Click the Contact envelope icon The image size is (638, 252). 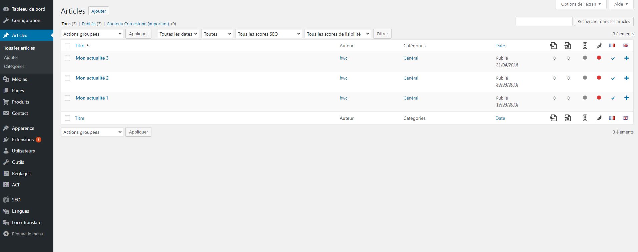pos(6,113)
